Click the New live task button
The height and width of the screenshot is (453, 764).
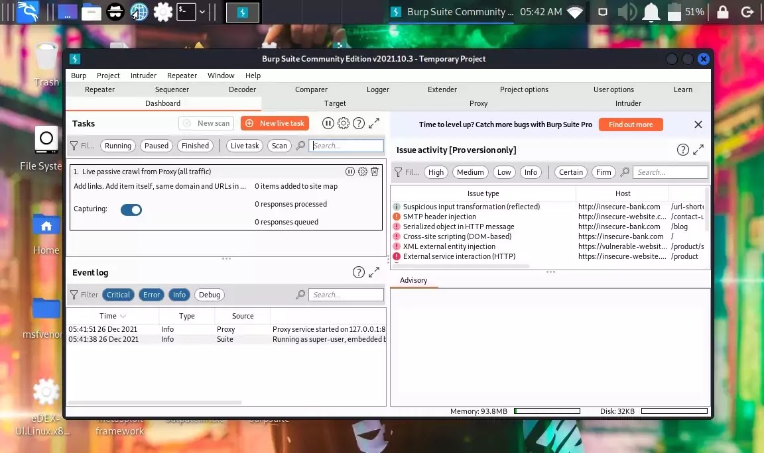[x=275, y=124]
